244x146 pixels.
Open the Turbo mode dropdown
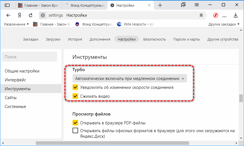pos(130,79)
